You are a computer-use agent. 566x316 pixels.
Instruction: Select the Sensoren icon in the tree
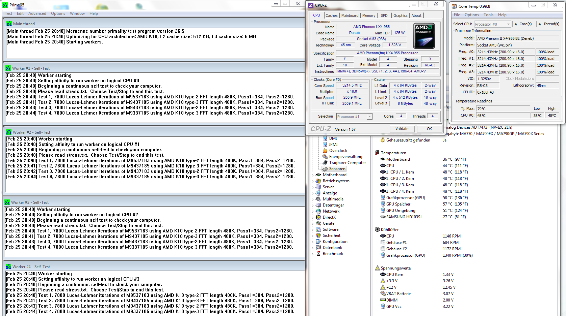[325, 169]
